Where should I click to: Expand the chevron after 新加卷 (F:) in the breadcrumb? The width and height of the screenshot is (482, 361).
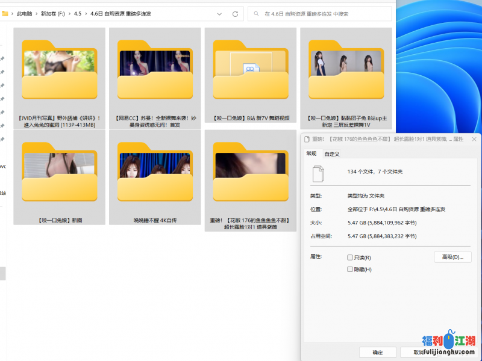coord(69,13)
